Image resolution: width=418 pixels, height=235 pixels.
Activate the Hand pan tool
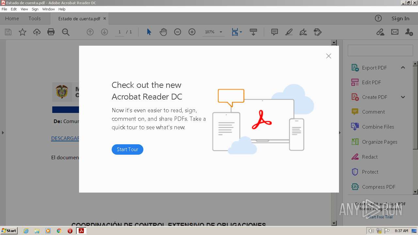tap(163, 32)
